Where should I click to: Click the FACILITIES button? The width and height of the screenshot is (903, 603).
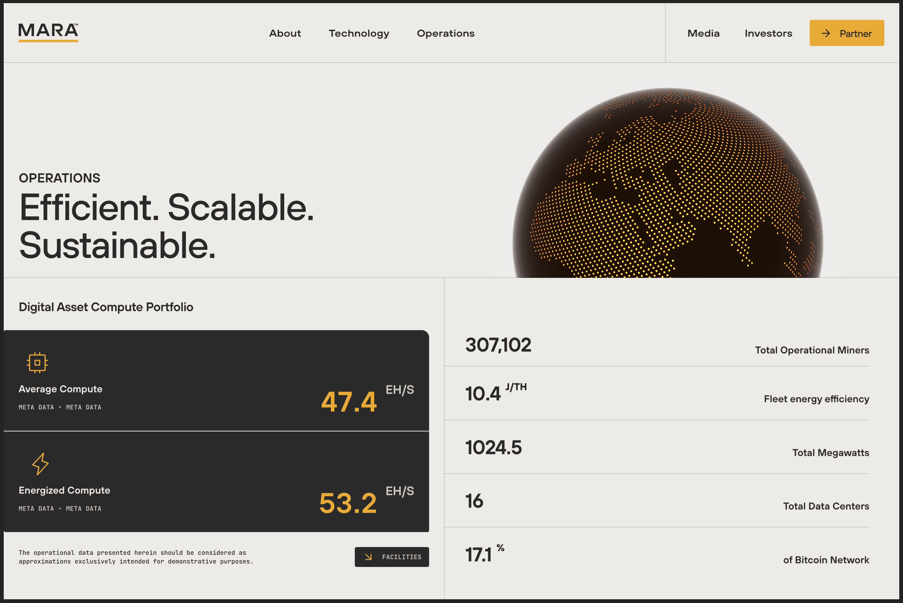point(392,557)
